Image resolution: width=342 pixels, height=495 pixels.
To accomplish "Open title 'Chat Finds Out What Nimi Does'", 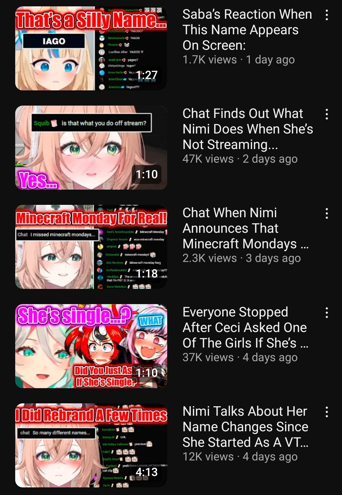I will tap(248, 129).
